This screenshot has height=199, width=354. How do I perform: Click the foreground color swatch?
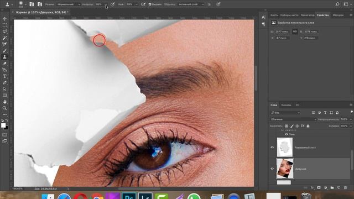click(x=3, y=125)
